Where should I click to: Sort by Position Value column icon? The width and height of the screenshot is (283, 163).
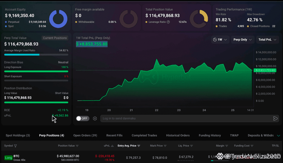click(x=77, y=146)
